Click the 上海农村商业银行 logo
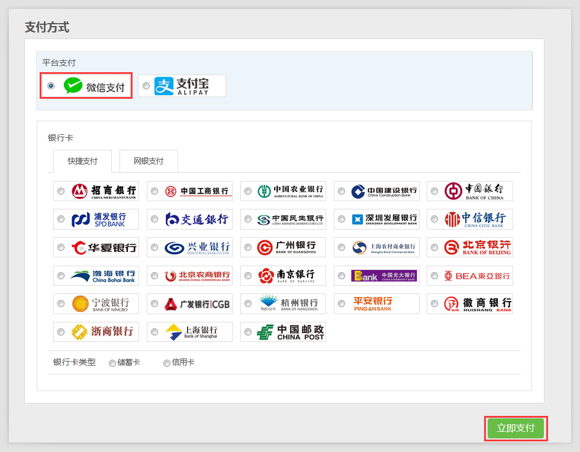The image size is (580, 452). [384, 247]
